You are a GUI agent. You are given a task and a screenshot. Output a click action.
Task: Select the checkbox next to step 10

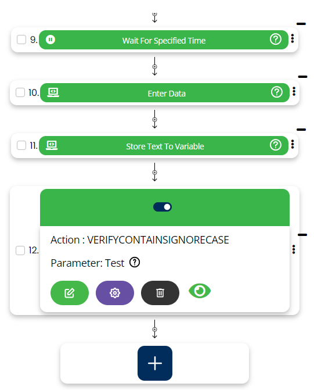20,92
